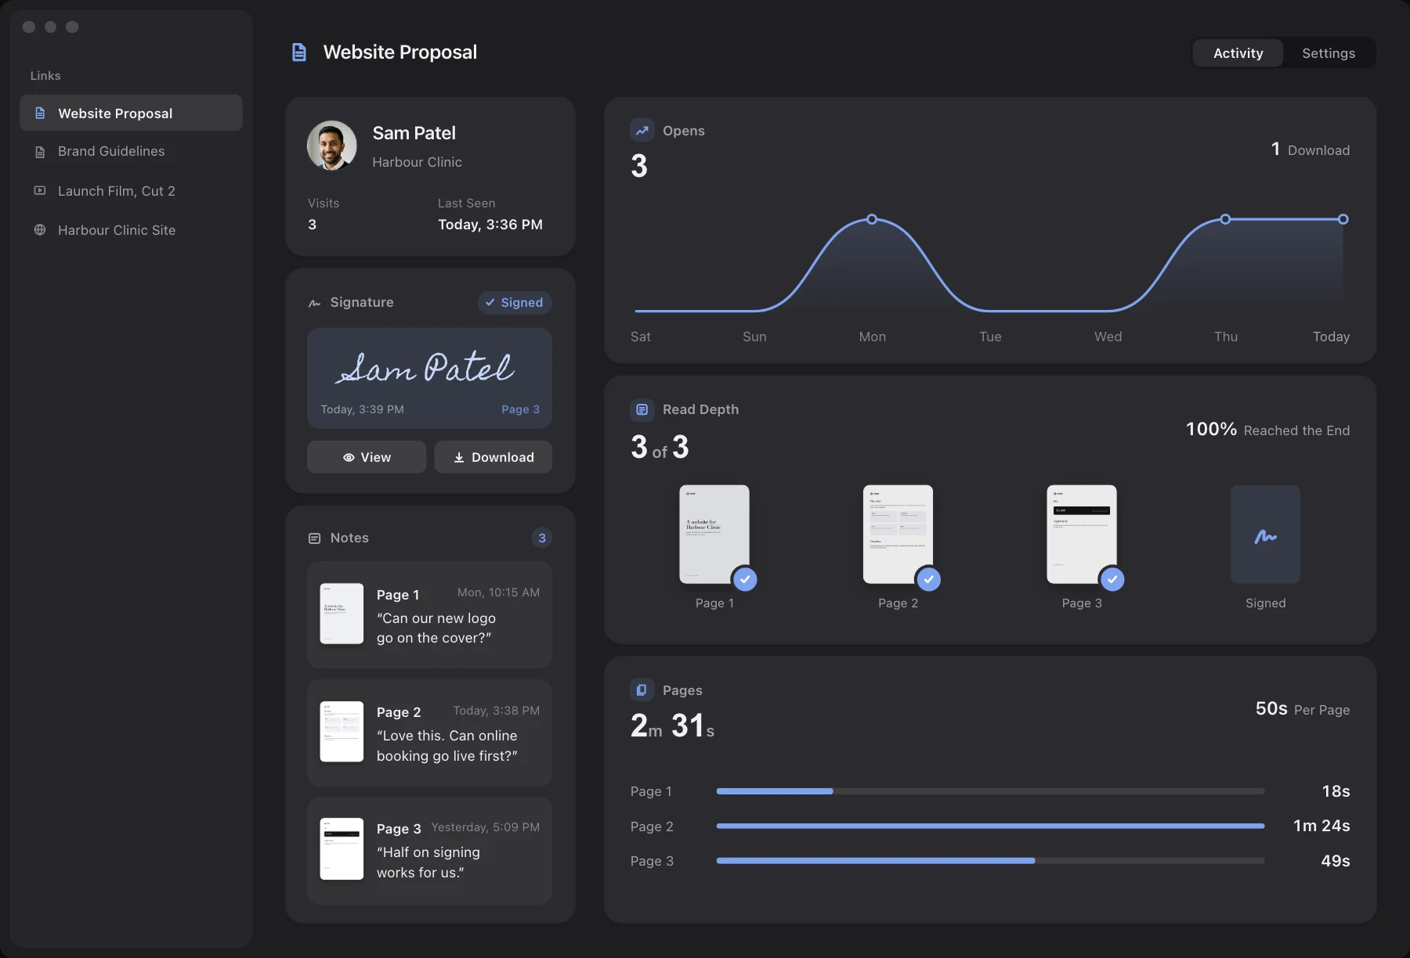1410x958 pixels.
Task: Click the Page 1 read checkmark badge
Action: tap(745, 579)
